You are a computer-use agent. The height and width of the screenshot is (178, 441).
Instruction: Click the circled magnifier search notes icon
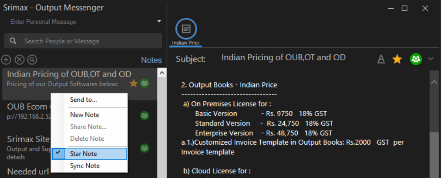click(x=33, y=60)
